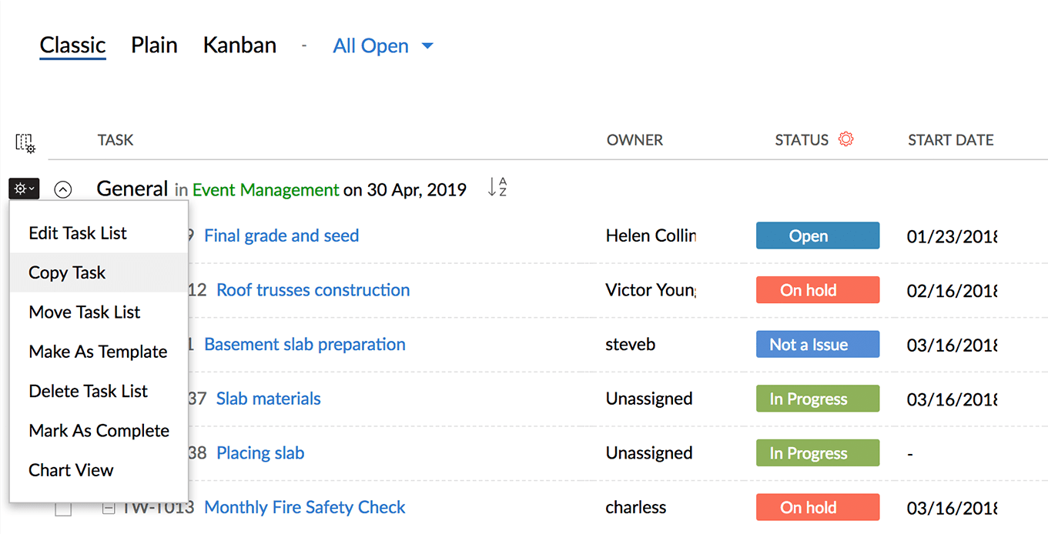The height and width of the screenshot is (534, 1048).
Task: Open the All Open filter dropdown
Action: [x=383, y=46]
